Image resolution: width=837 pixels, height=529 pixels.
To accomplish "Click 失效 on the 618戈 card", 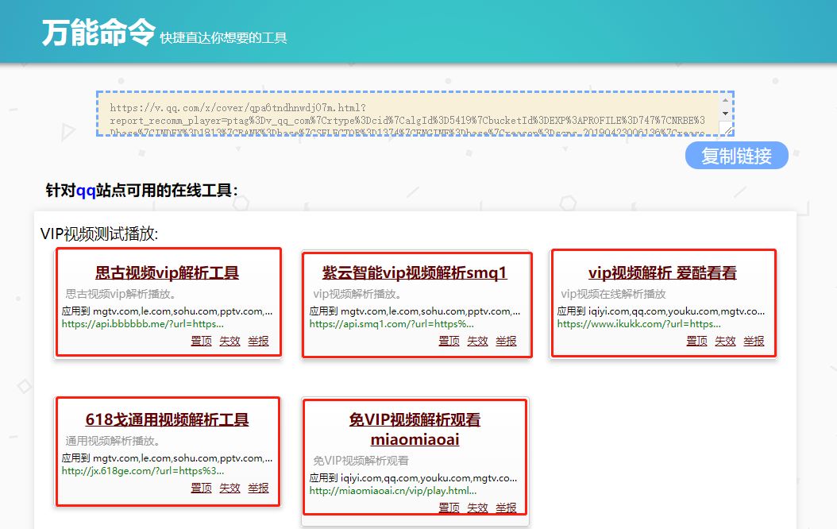I will [229, 488].
